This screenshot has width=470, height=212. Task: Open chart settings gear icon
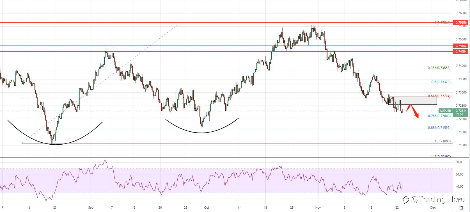(x=461, y=208)
